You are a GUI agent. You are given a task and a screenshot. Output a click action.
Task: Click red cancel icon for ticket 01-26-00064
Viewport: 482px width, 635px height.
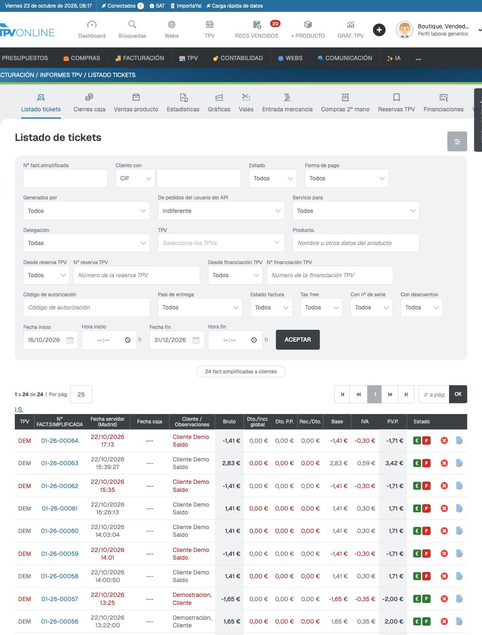444,441
